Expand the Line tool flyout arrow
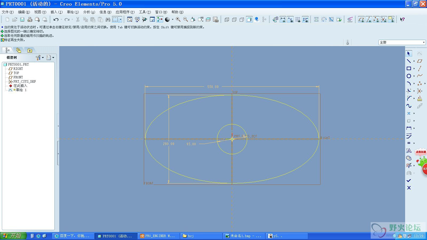Screen dimensions: 427x240 tap(414, 61)
